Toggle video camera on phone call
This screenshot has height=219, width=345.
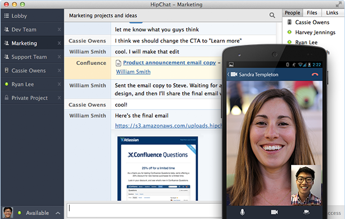(274, 212)
